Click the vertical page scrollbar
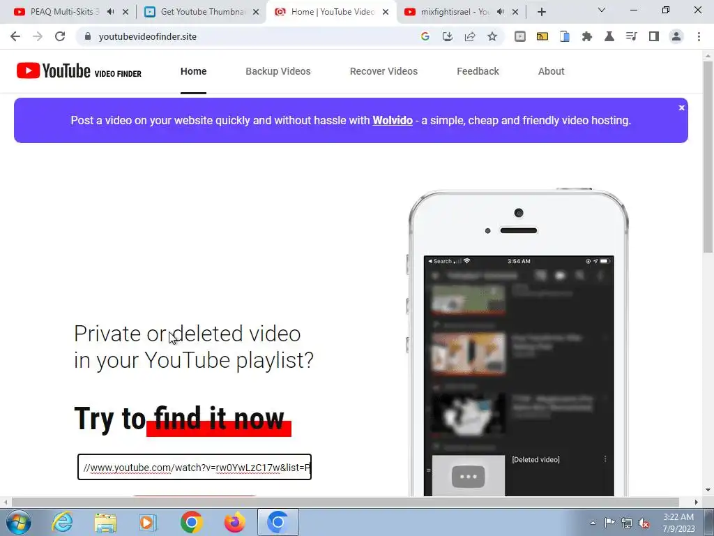 click(x=708, y=156)
